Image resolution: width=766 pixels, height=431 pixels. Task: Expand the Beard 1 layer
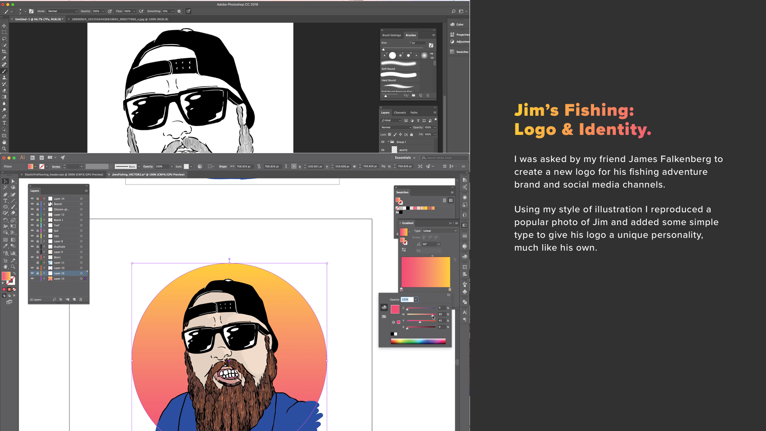[x=44, y=220]
